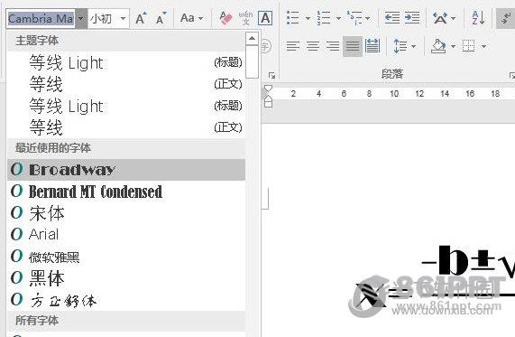Select Broadway from recent fonts
515x337 pixels.
[126, 170]
